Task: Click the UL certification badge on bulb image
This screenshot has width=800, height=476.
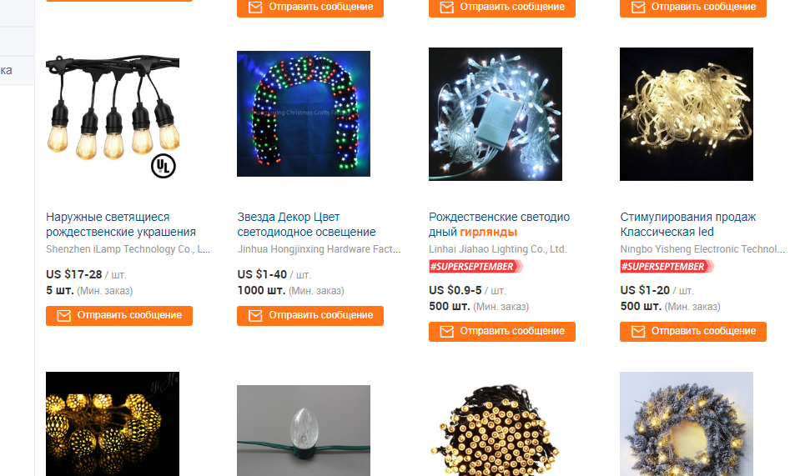Action: 164,166
